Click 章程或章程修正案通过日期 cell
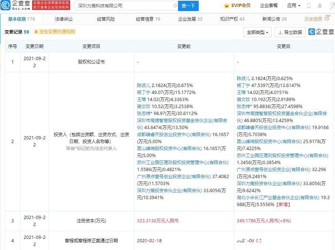Screen dimensions: 335x250 click(x=91, y=241)
